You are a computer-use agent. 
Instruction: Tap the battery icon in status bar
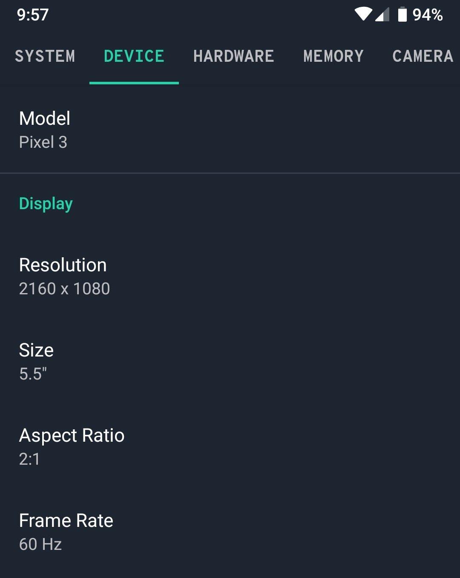402,14
